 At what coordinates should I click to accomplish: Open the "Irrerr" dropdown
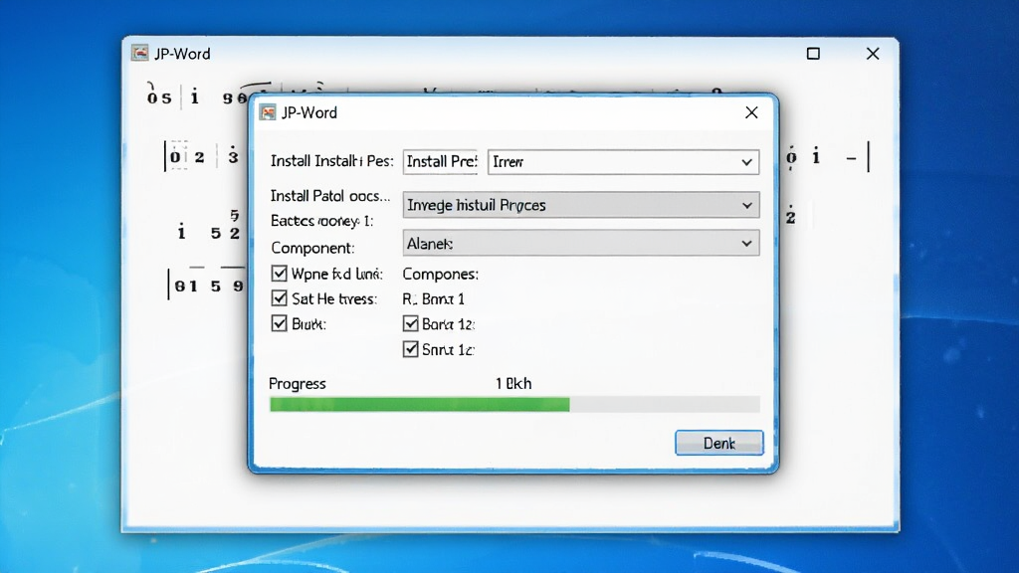pos(623,162)
